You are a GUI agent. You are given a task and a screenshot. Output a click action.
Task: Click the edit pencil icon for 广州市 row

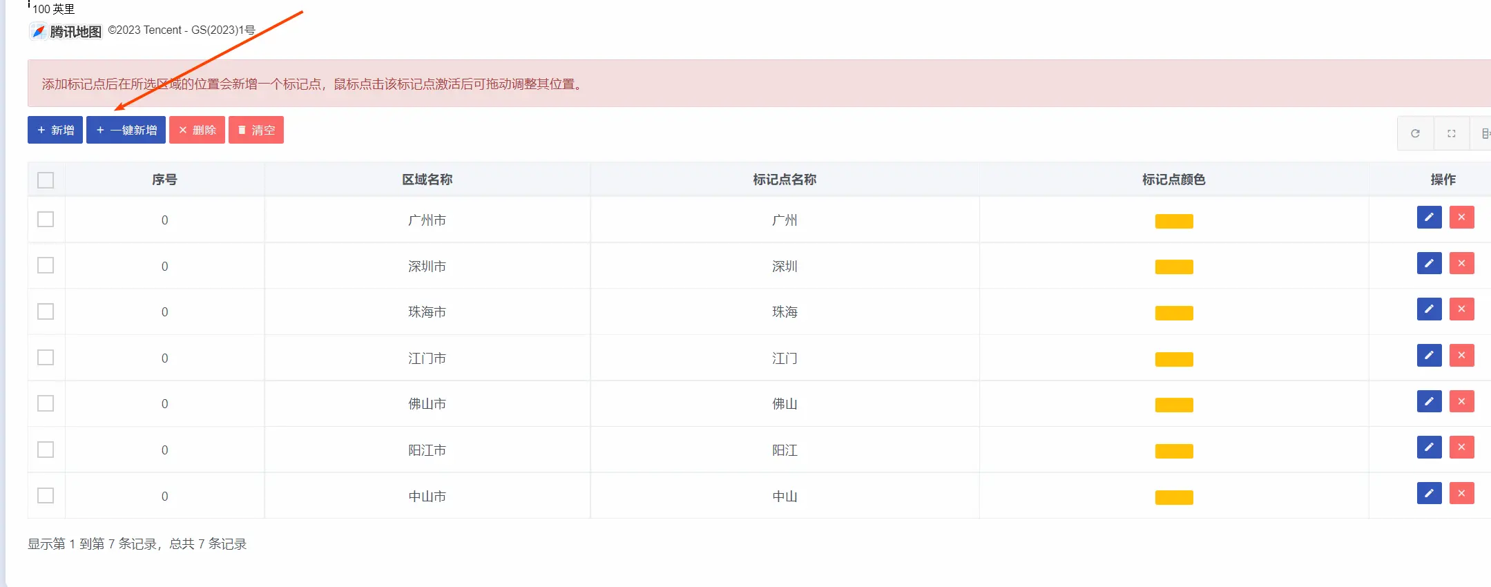tap(1429, 218)
